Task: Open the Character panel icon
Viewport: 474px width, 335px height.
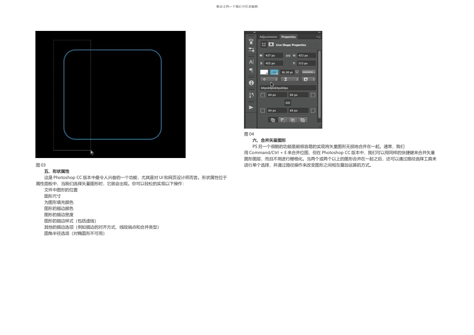Action: point(251,62)
